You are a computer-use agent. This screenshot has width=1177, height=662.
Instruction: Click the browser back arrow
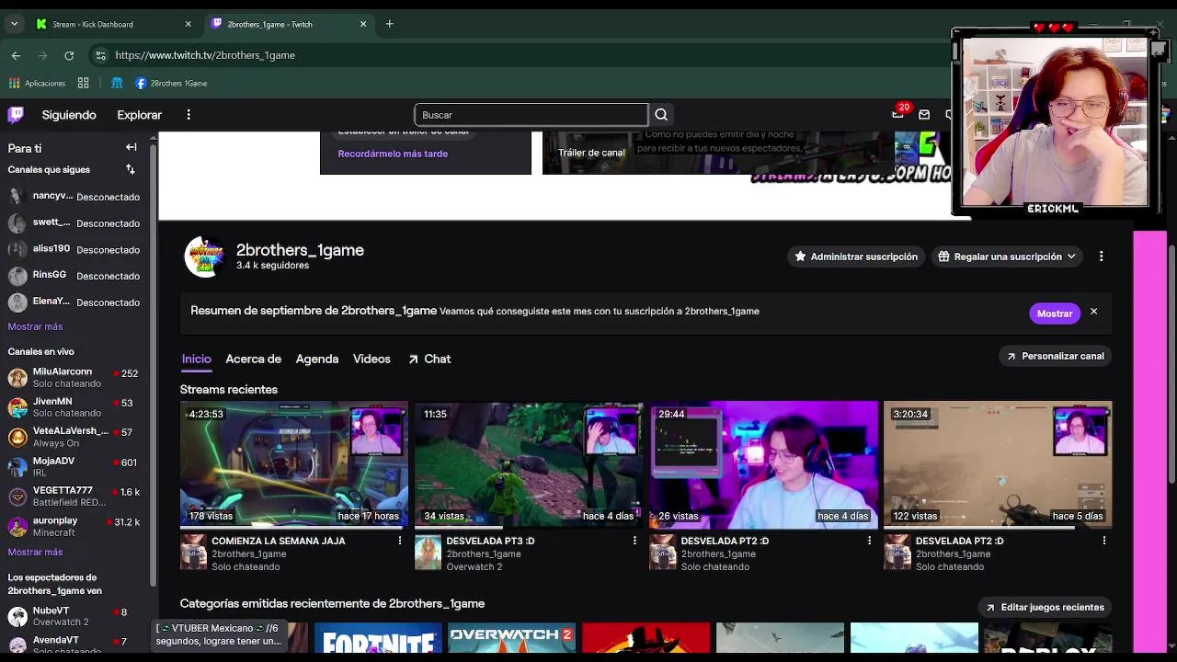point(16,55)
